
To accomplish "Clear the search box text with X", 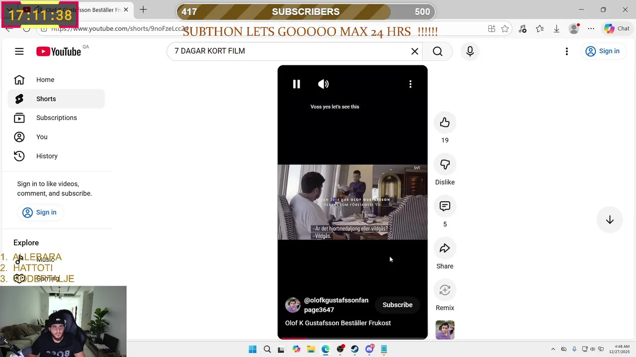I will click(415, 51).
